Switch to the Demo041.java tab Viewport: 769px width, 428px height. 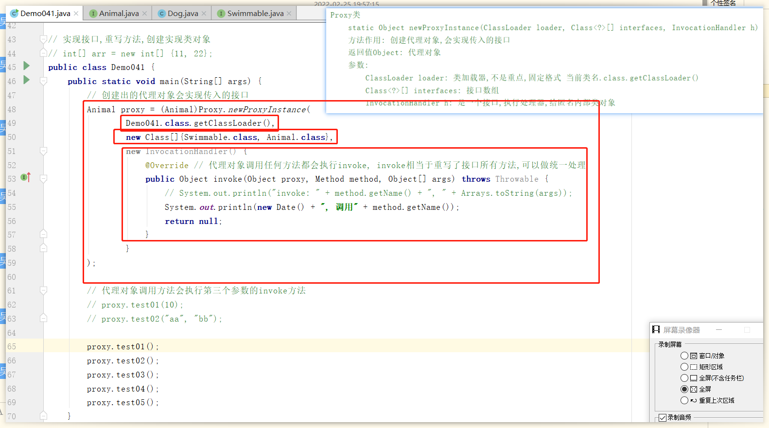(x=45, y=14)
